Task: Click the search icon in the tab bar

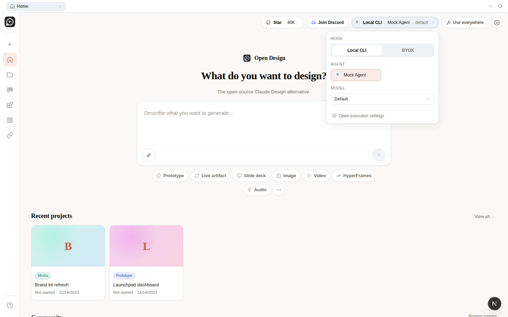Action: pos(500,6)
